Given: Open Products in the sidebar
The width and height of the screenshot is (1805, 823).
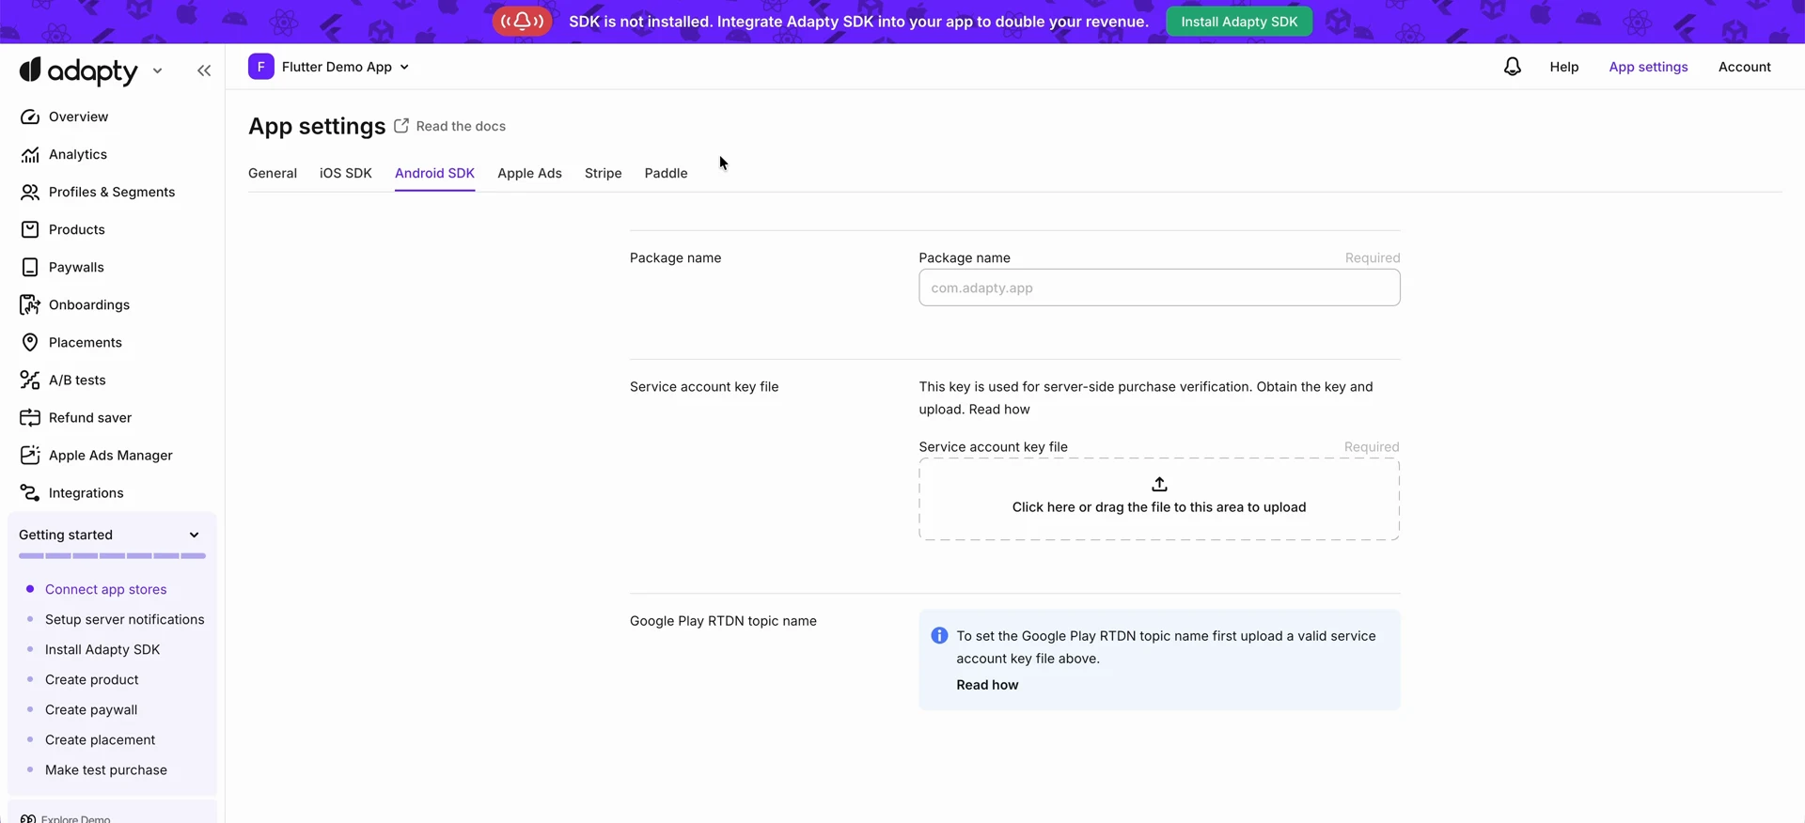Looking at the screenshot, I should (x=77, y=229).
